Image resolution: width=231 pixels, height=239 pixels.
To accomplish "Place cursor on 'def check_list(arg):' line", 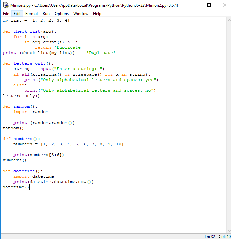I will tap(30, 32).
